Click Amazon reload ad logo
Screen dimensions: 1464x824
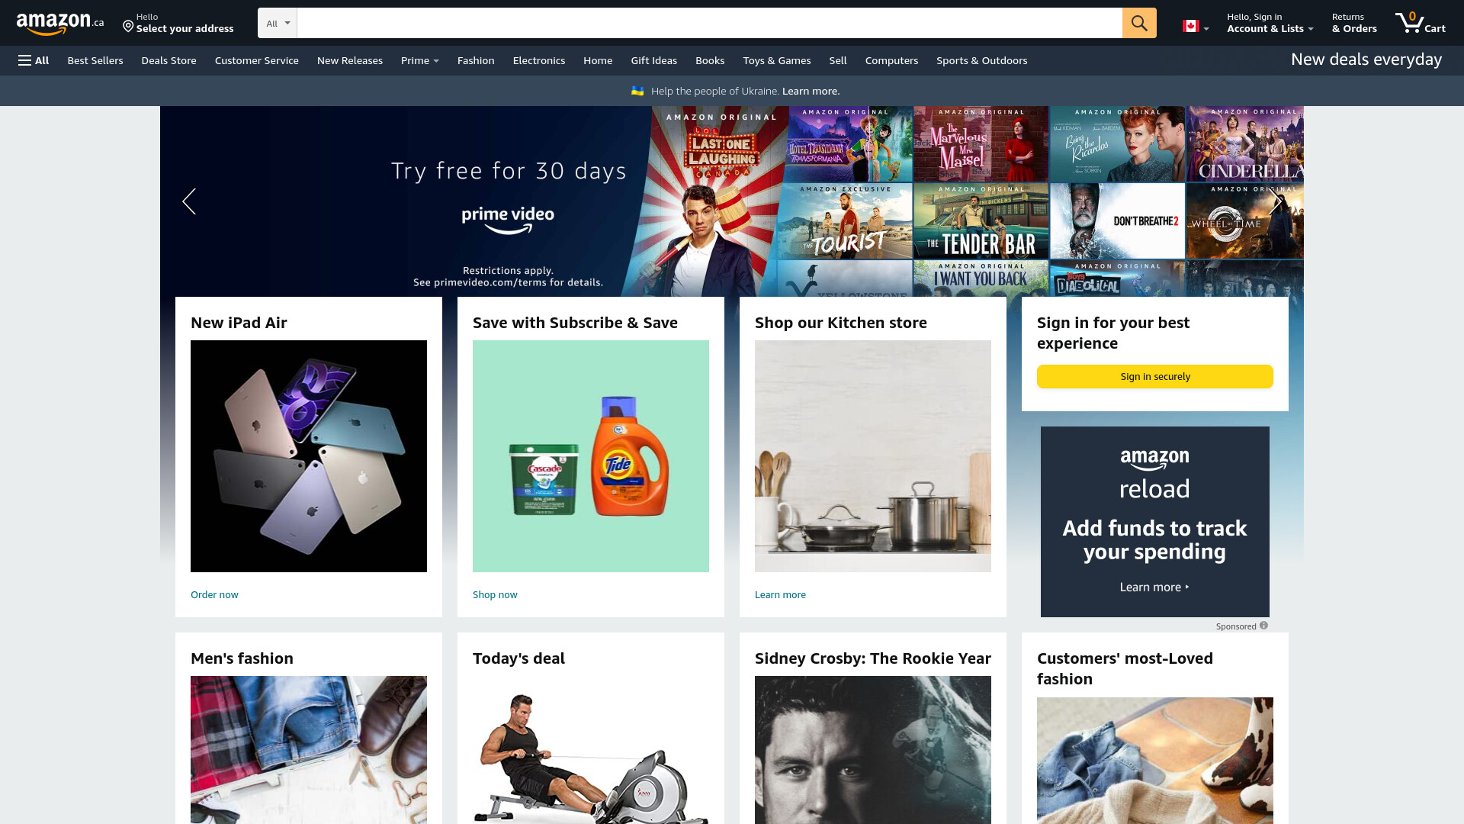tap(1154, 474)
